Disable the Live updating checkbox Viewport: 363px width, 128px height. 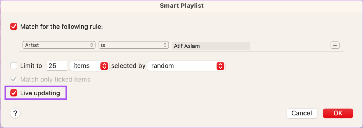[14, 93]
